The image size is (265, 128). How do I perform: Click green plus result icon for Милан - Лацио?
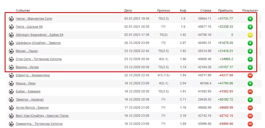pyautogui.click(x=250, y=51)
